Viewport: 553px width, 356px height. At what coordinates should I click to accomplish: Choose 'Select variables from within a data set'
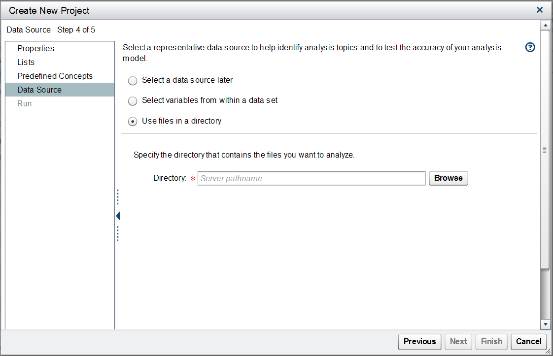pos(133,101)
